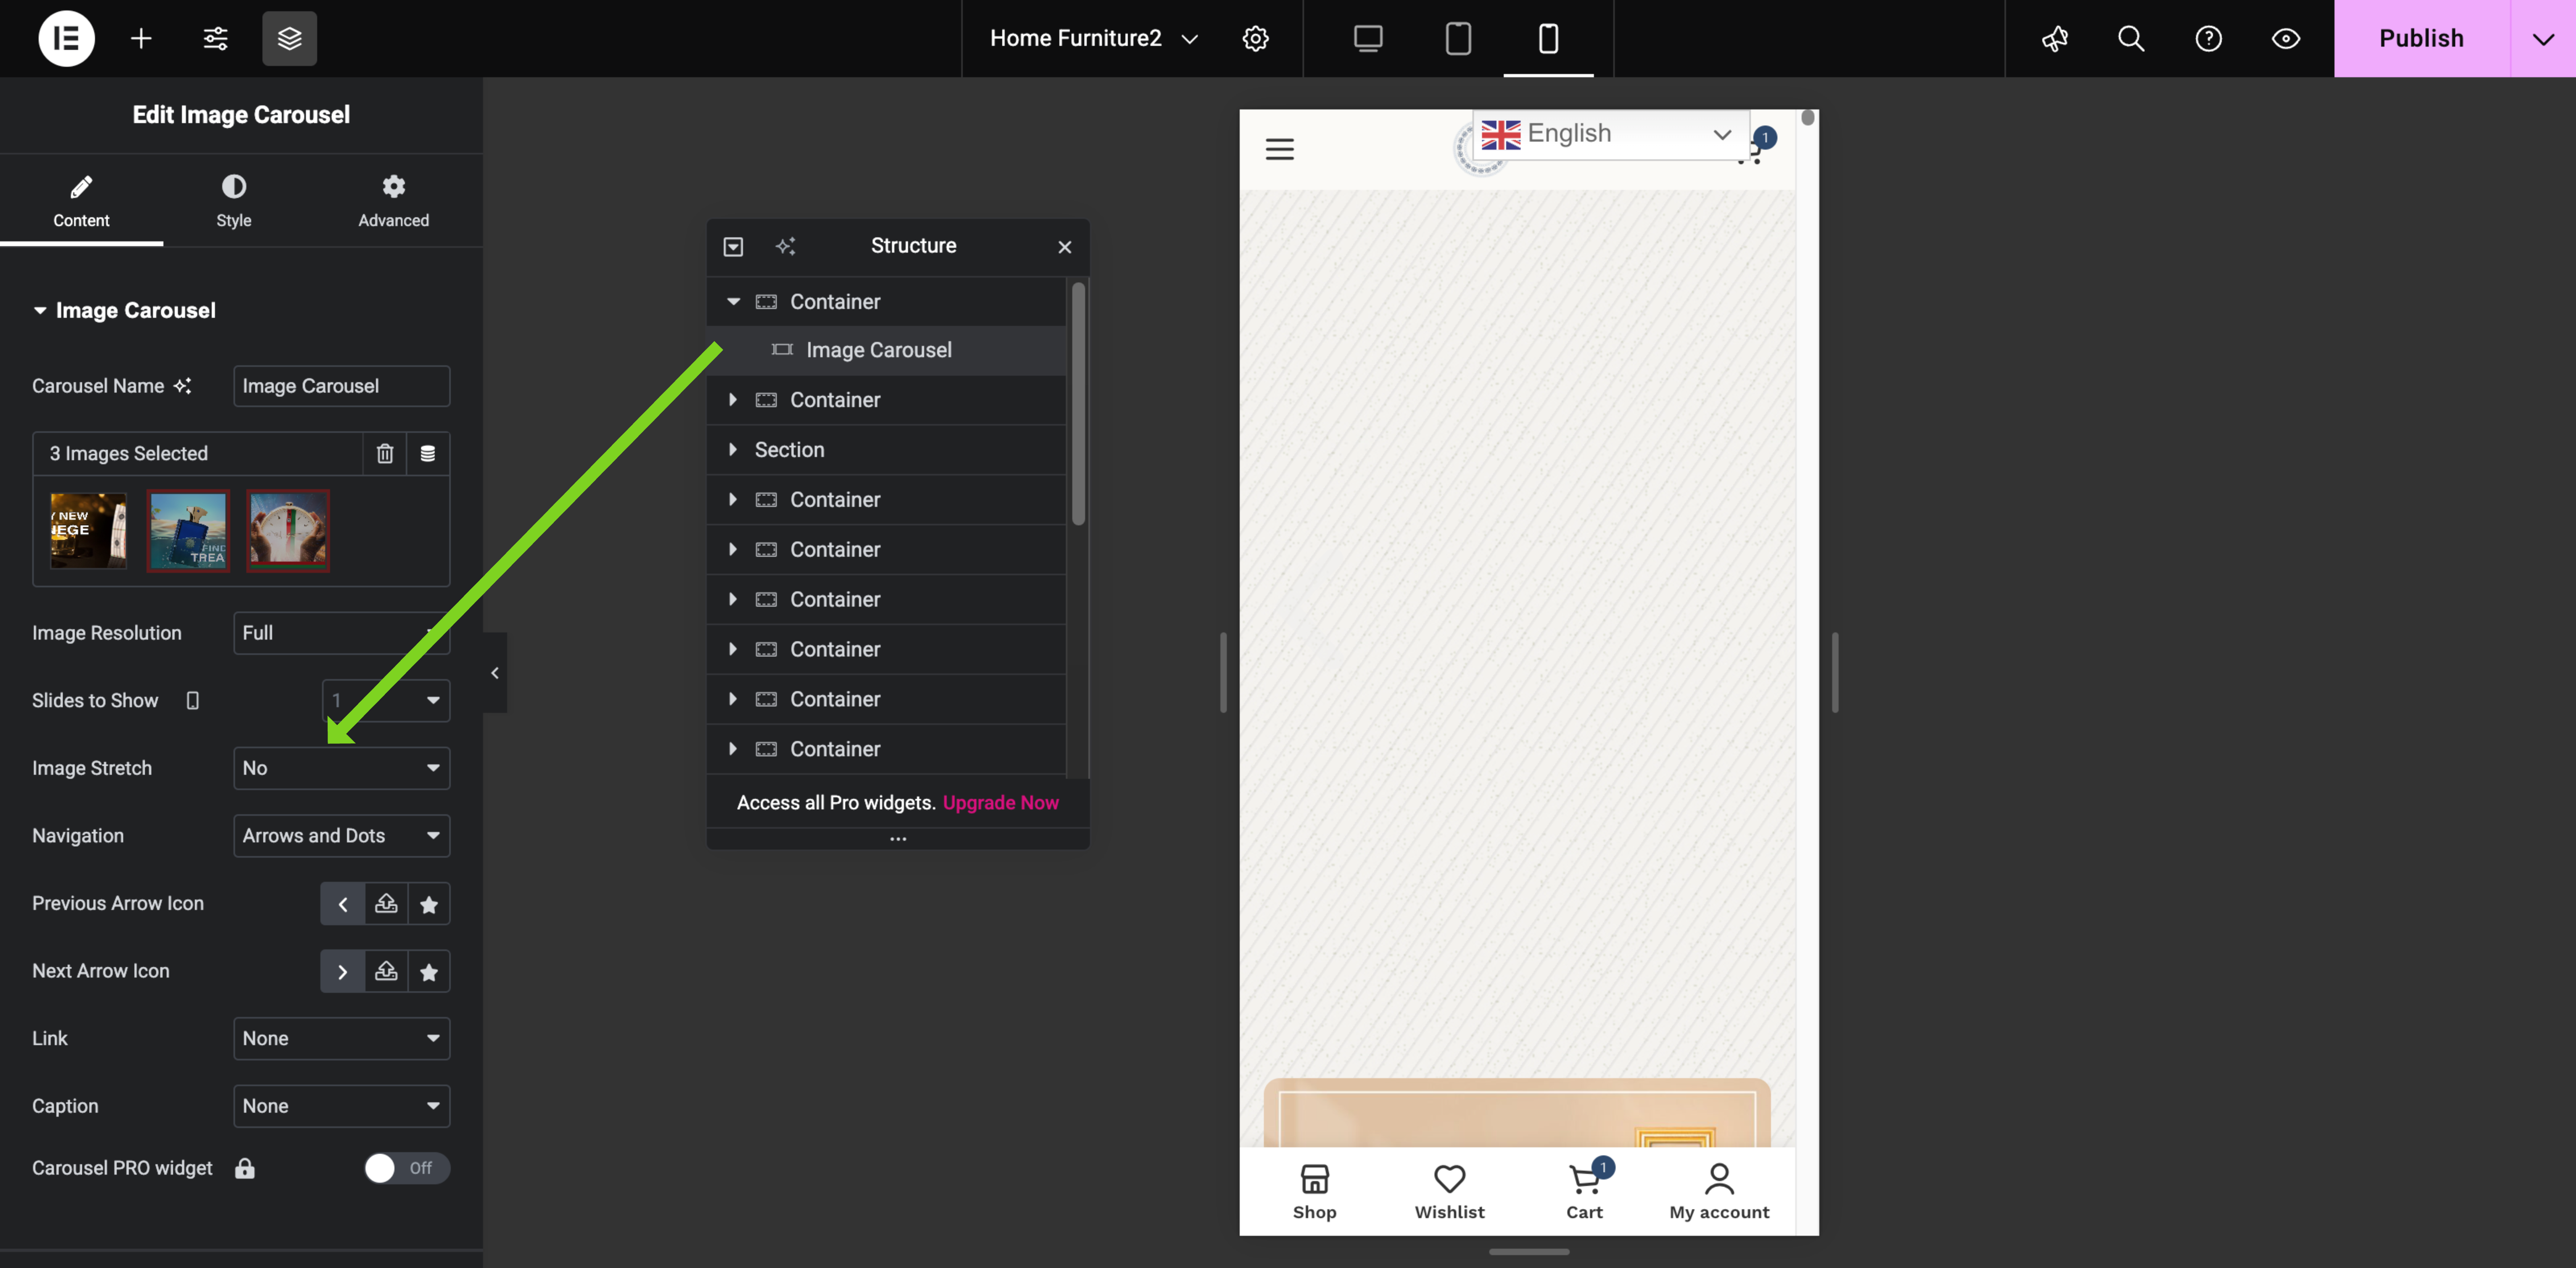2576x1268 pixels.
Task: Open the Slides to Show dropdown
Action: pyautogui.click(x=385, y=700)
